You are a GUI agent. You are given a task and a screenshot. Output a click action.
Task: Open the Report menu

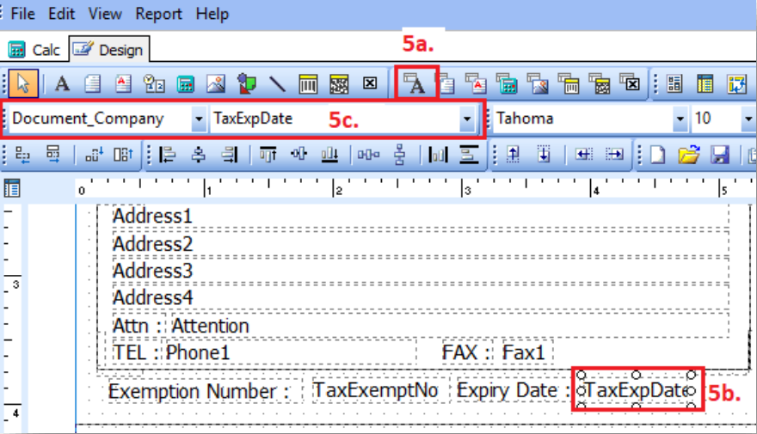coord(158,14)
